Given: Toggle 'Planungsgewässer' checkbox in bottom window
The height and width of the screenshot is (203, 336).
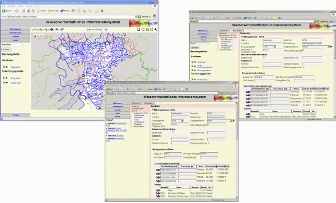Looking at the screenshot, I should 208,143.
